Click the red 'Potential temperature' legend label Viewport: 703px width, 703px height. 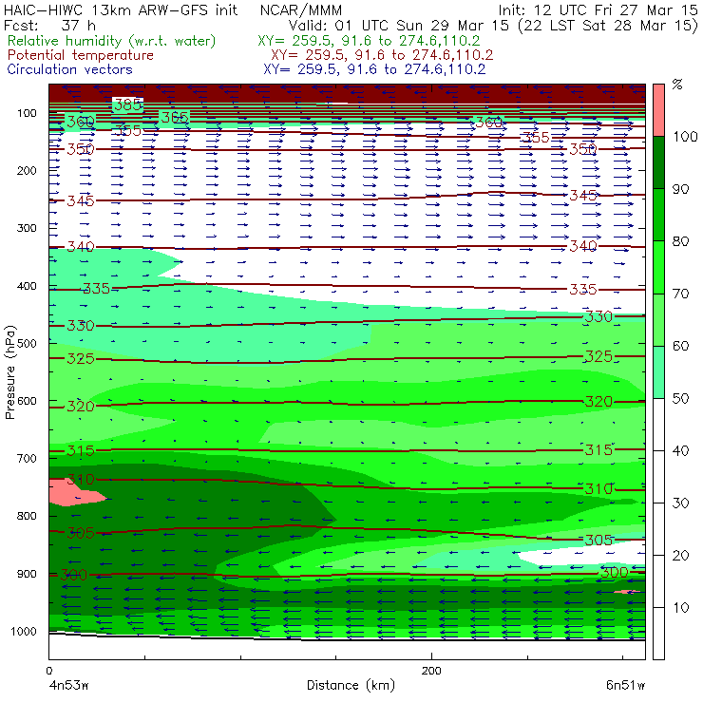[x=81, y=55]
